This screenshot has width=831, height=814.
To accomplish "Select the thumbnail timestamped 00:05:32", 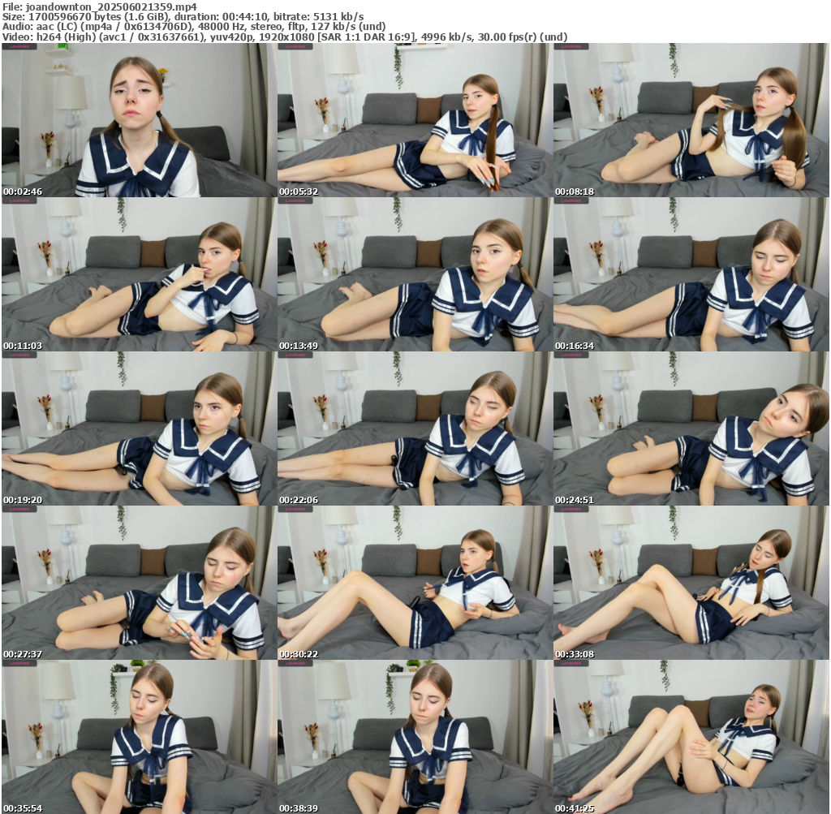I will pos(415,120).
